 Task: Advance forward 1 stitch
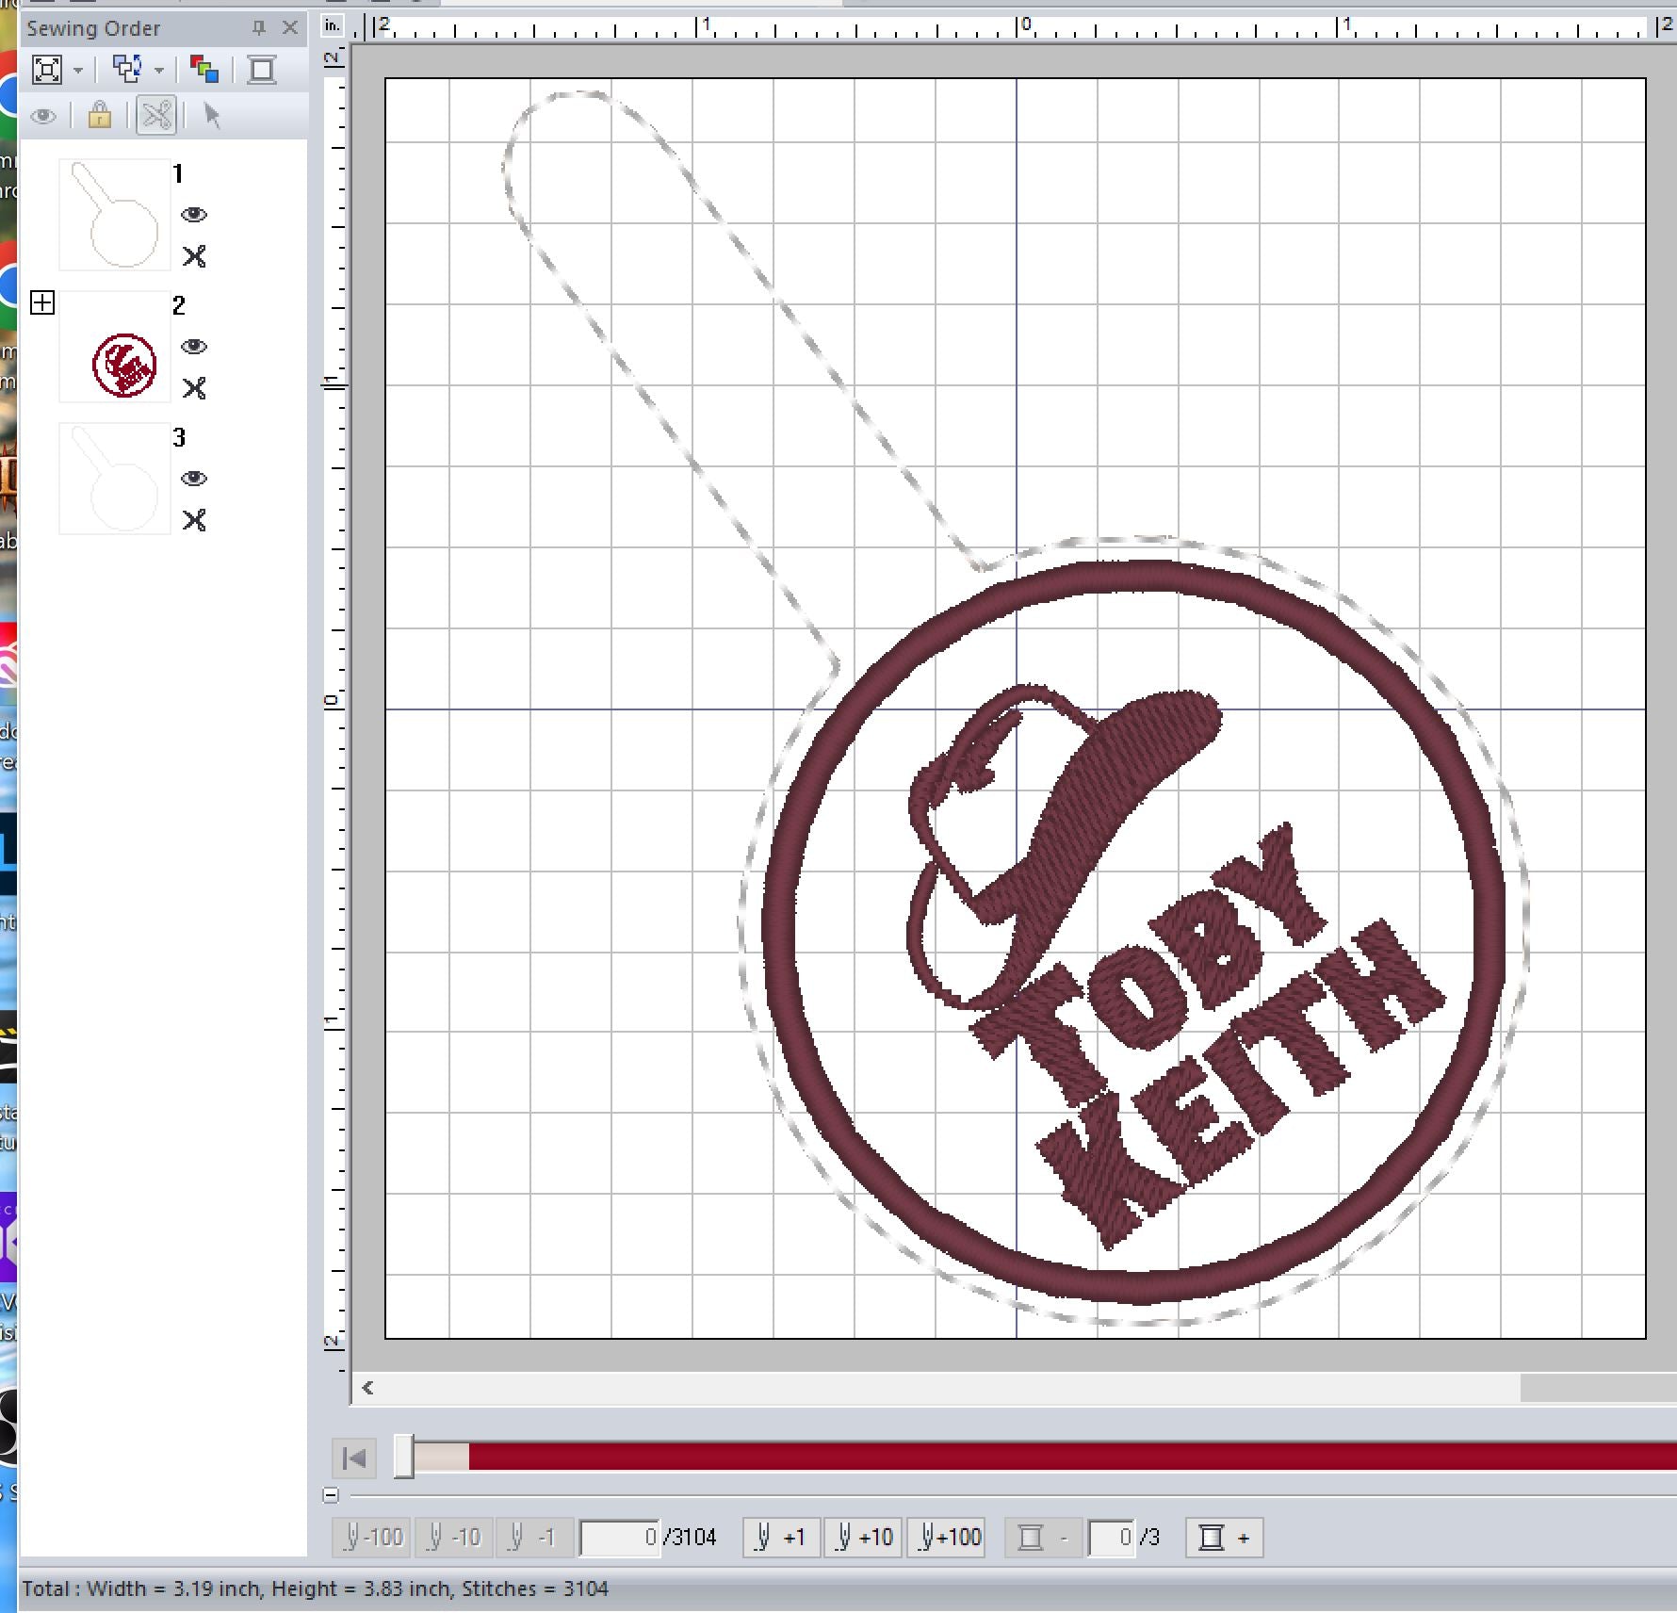click(x=781, y=1538)
